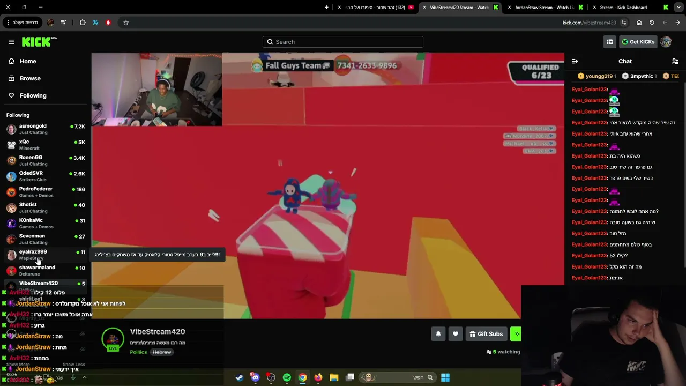Open Firefox from the taskbar
This screenshot has height=386, width=686.
318,377
